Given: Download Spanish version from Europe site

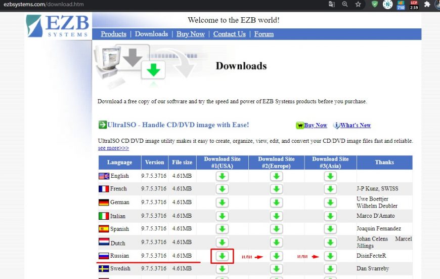Looking at the screenshot, I should tap(277, 229).
